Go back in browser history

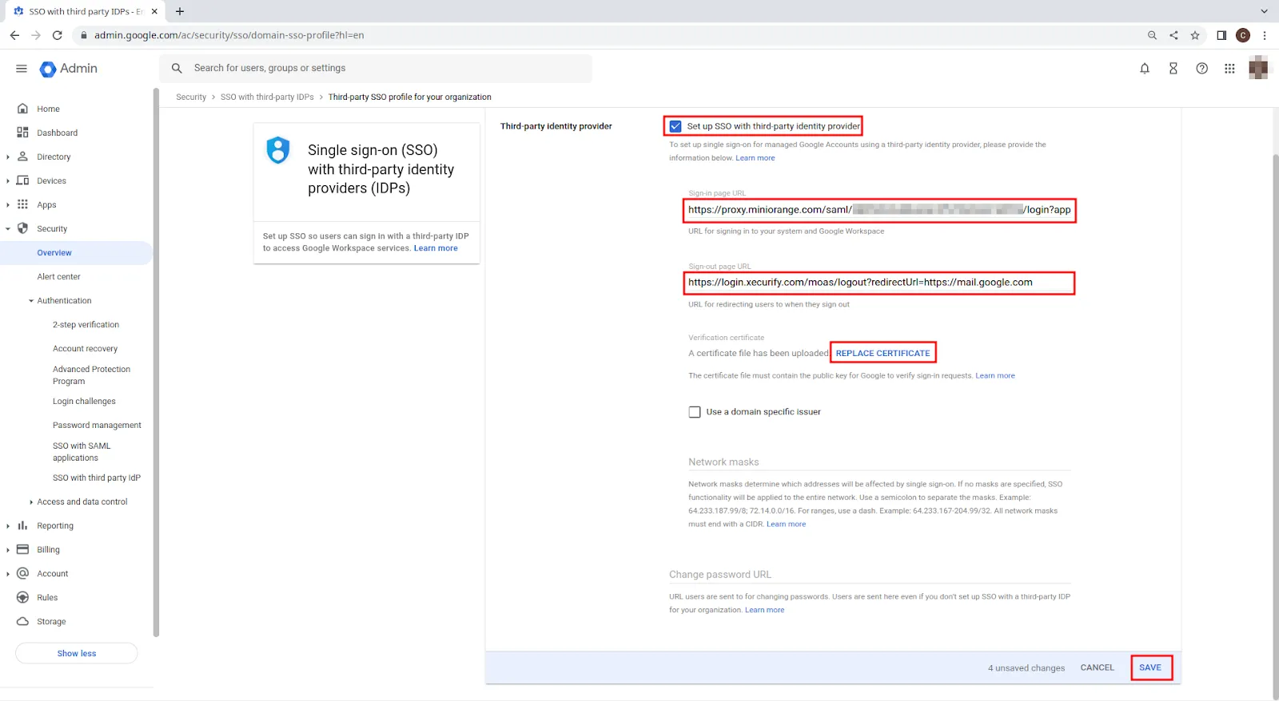click(x=14, y=35)
